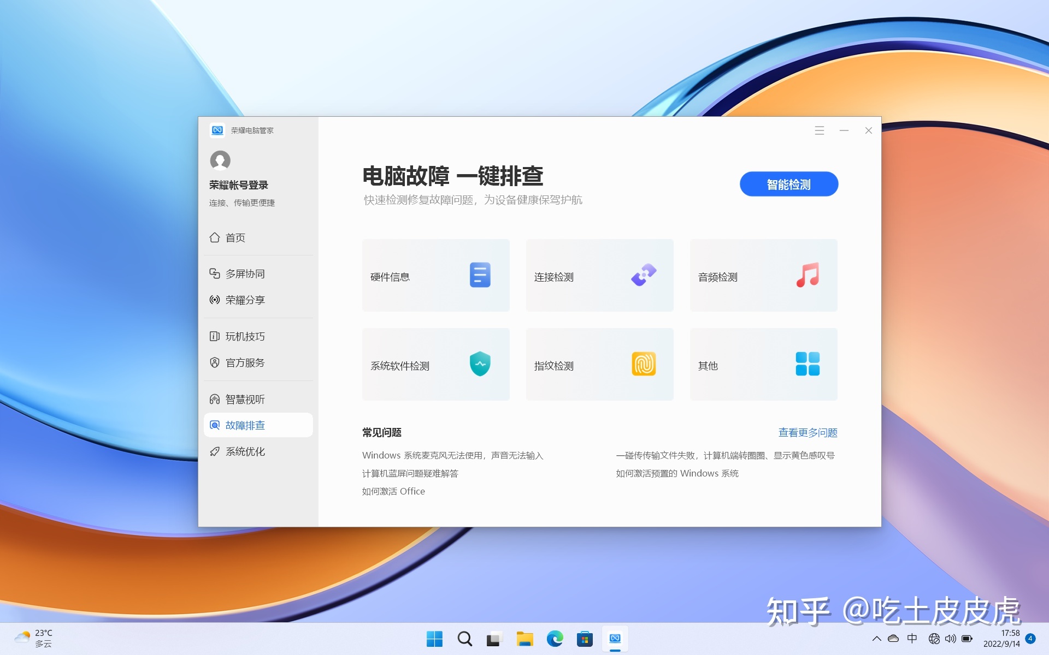This screenshot has height=655, width=1049.
Task: Open 荣耀分享 in sidebar
Action: pyautogui.click(x=258, y=300)
